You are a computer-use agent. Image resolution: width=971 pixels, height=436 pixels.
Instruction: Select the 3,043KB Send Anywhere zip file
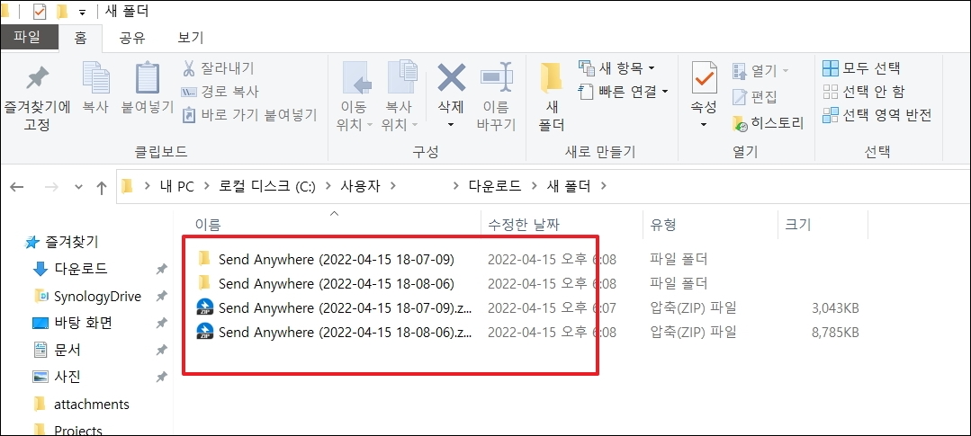tap(345, 308)
